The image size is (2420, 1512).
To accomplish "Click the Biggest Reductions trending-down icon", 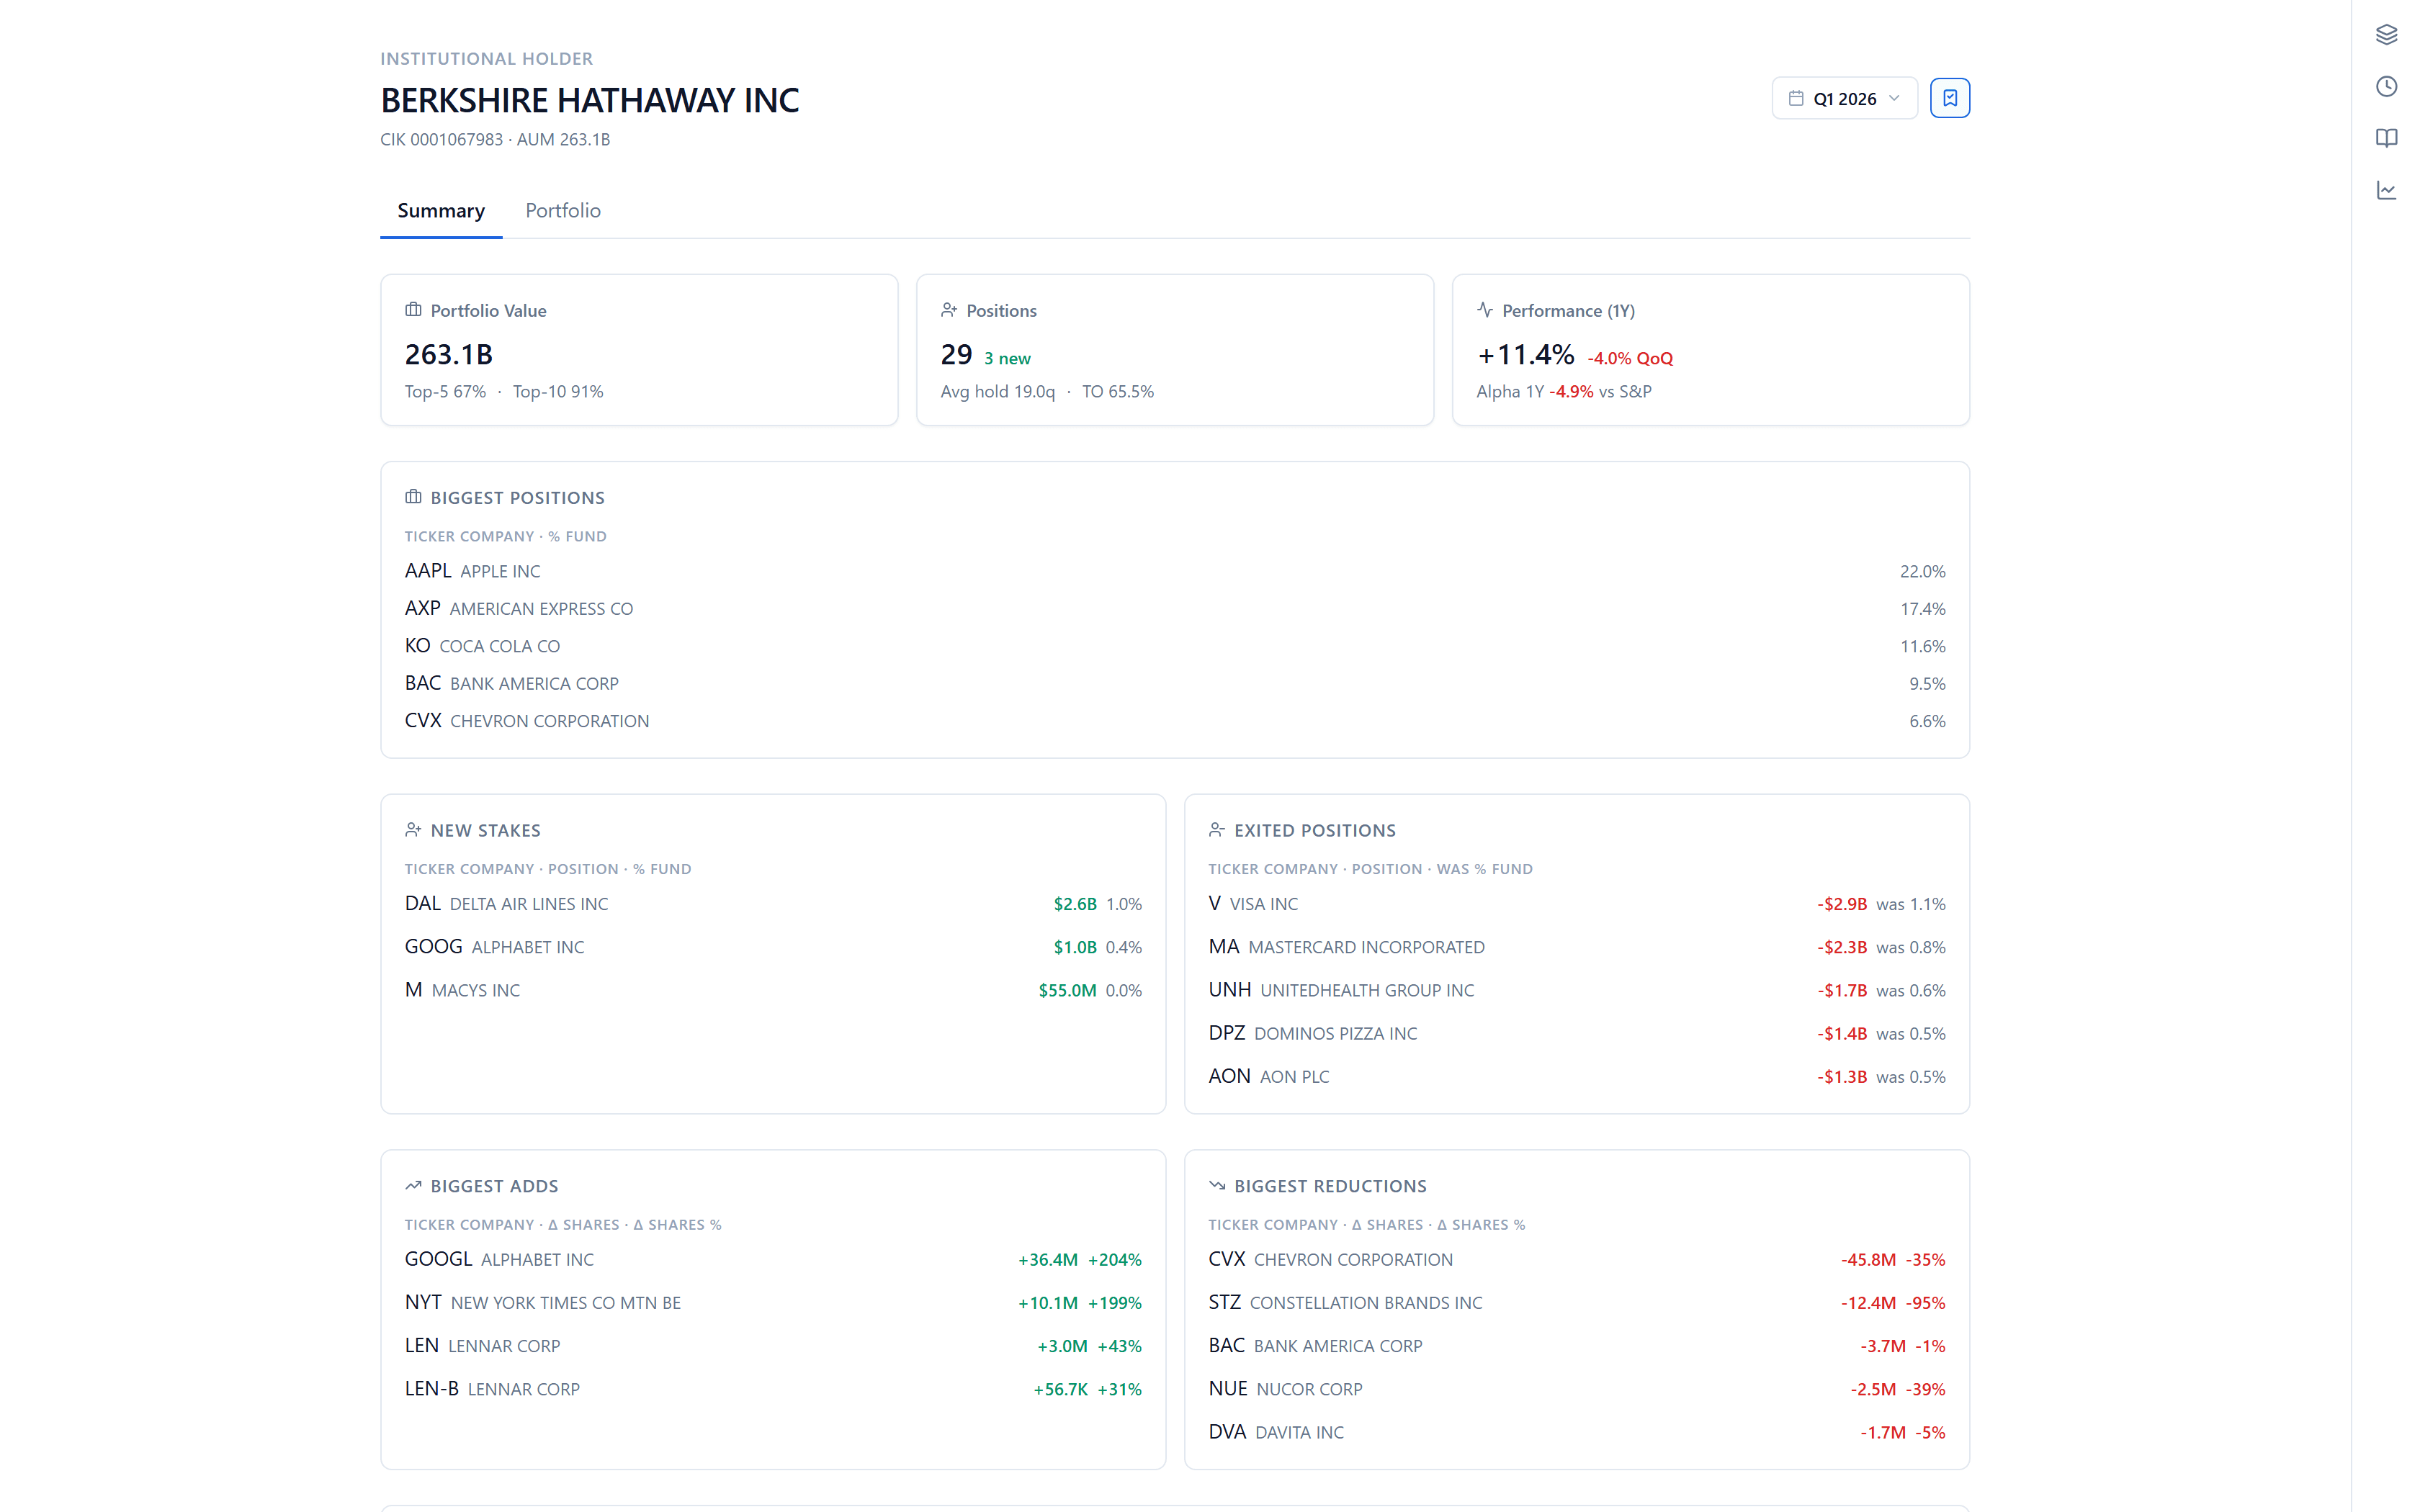I will [1217, 1186].
